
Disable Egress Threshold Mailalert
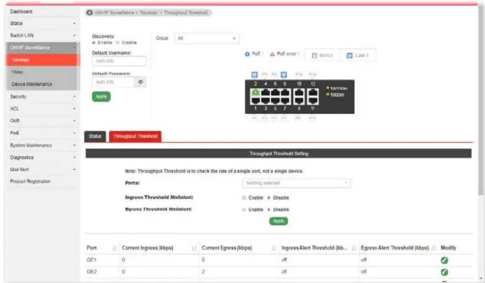[269, 210]
